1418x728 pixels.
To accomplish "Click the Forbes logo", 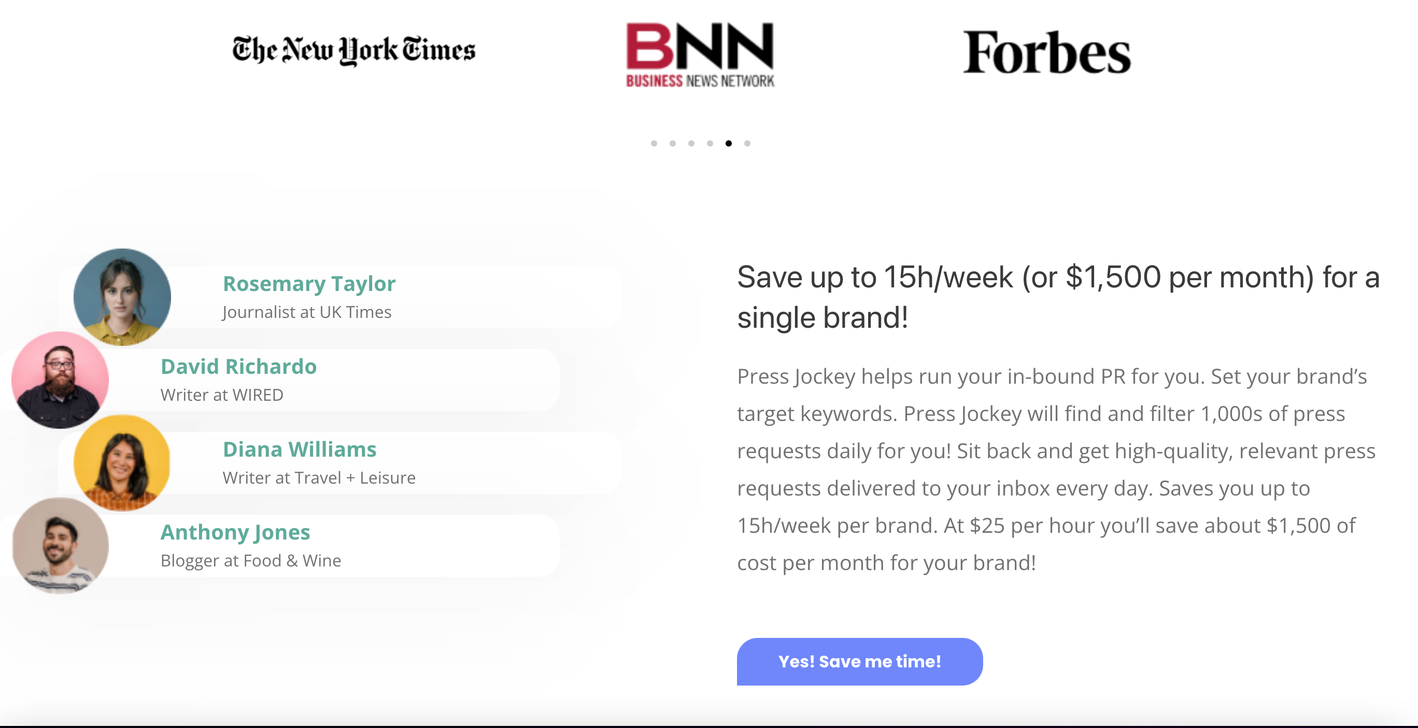I will tap(1046, 53).
